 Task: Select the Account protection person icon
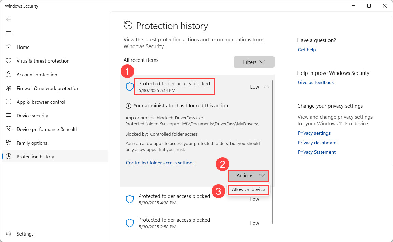pos(9,75)
